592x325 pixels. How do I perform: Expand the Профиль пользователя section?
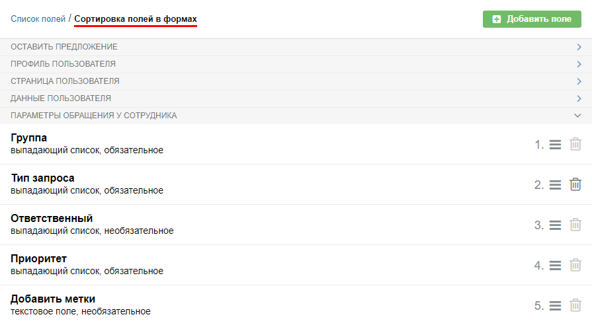tap(578, 64)
